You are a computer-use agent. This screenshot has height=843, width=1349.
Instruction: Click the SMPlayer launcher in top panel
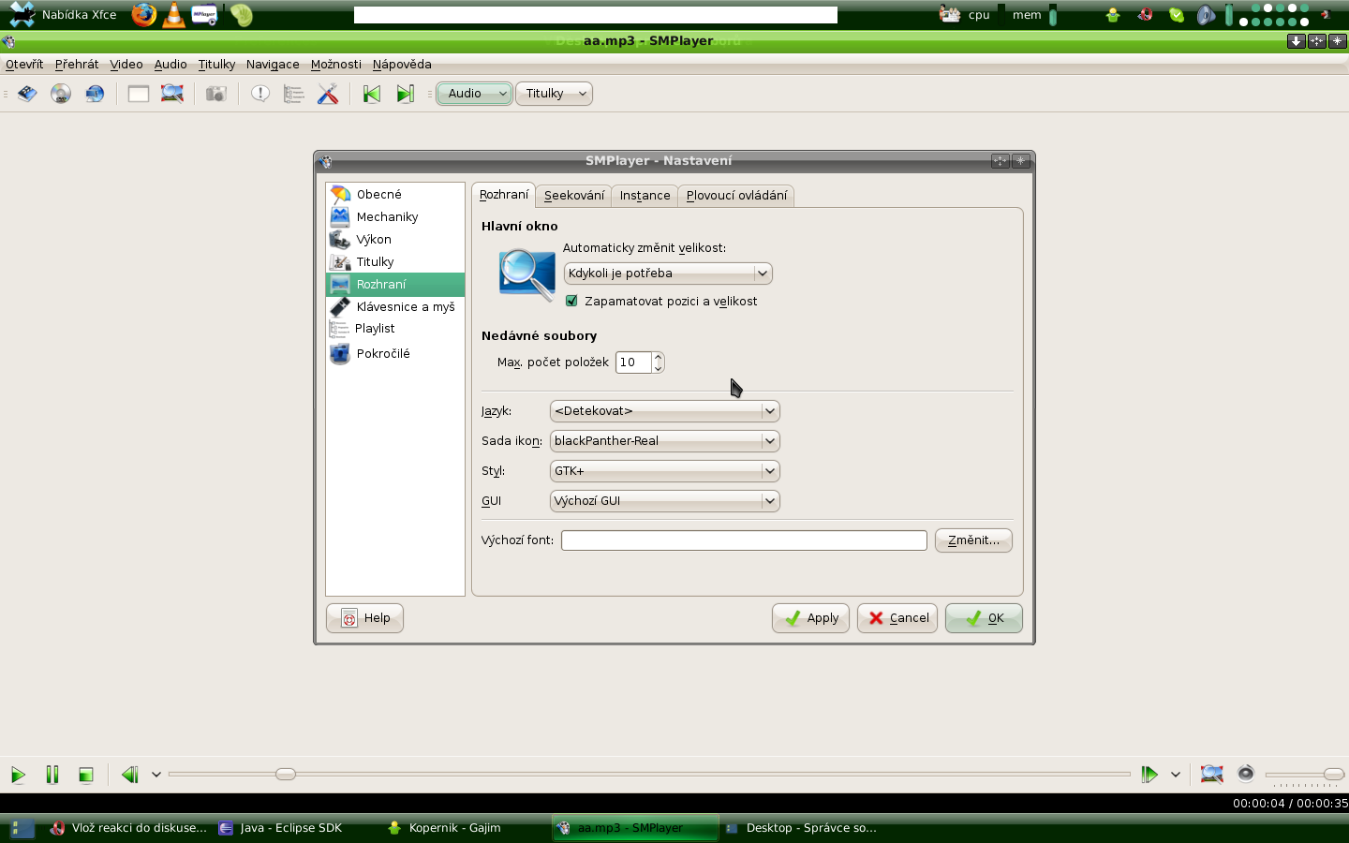(x=204, y=14)
